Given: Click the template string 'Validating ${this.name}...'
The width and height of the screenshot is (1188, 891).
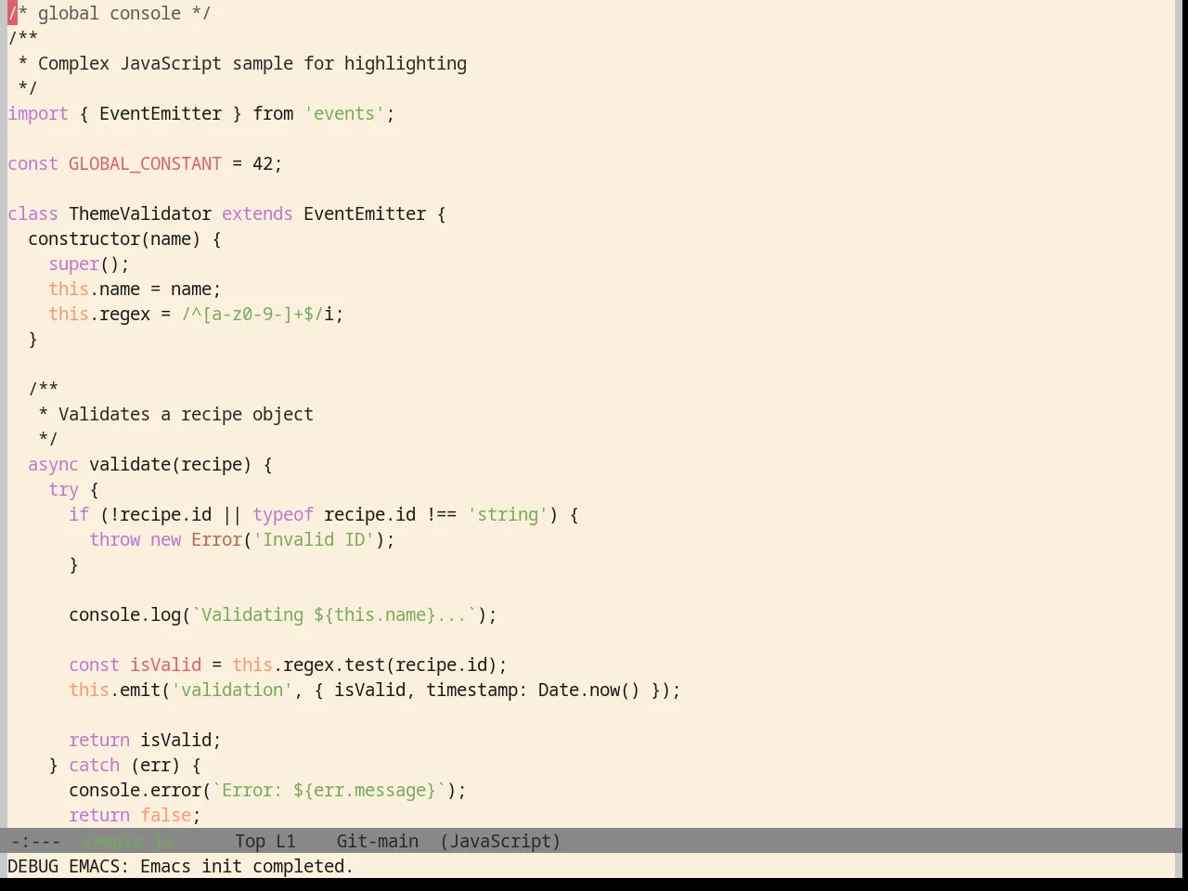Looking at the screenshot, I should (x=334, y=615).
